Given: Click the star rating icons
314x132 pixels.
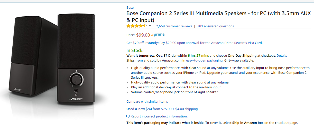Looking at the screenshot, I should (x=136, y=26).
